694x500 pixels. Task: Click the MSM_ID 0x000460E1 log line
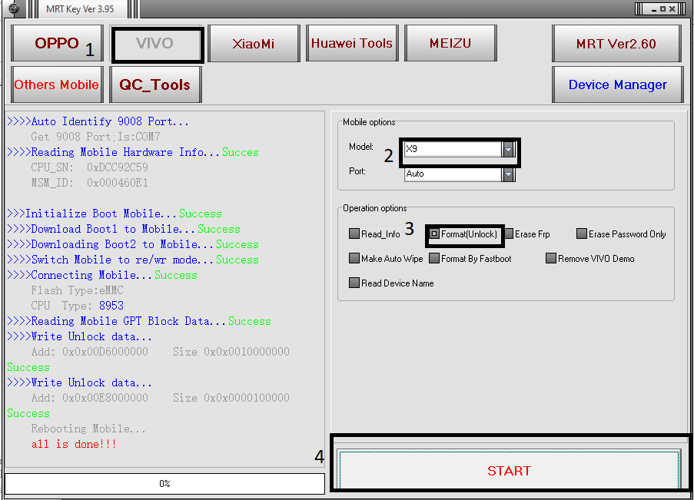(x=89, y=183)
